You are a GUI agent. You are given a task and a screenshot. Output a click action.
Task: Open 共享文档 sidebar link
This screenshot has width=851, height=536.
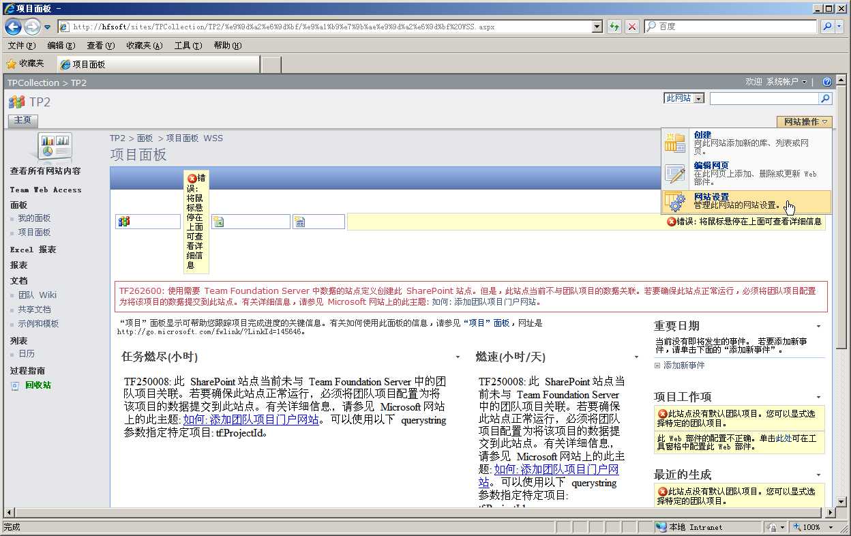click(34, 310)
